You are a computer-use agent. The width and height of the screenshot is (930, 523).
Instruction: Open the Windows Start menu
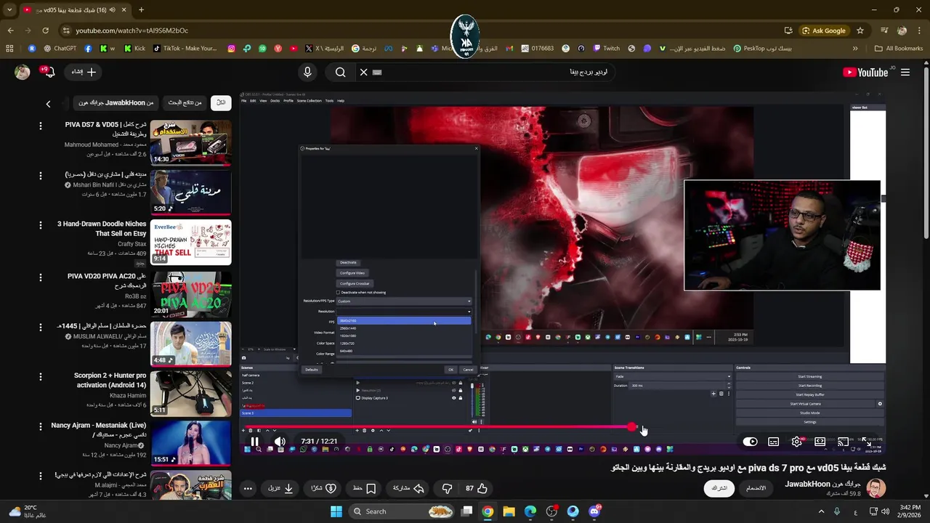coord(336,511)
